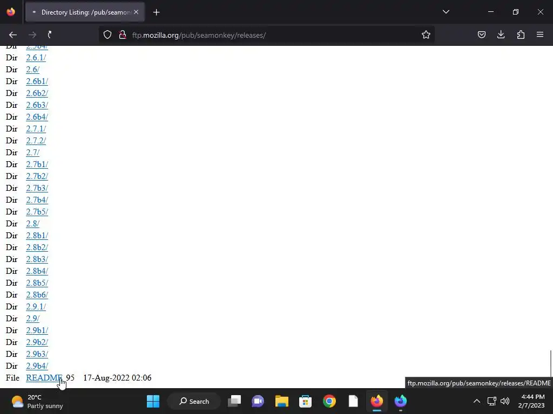Open the clock showing 4:44 PM
This screenshot has height=414, width=553.
[x=531, y=401]
